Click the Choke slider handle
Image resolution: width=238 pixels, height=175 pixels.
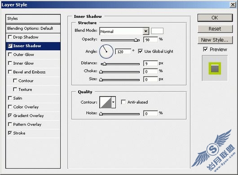pos(101,72)
